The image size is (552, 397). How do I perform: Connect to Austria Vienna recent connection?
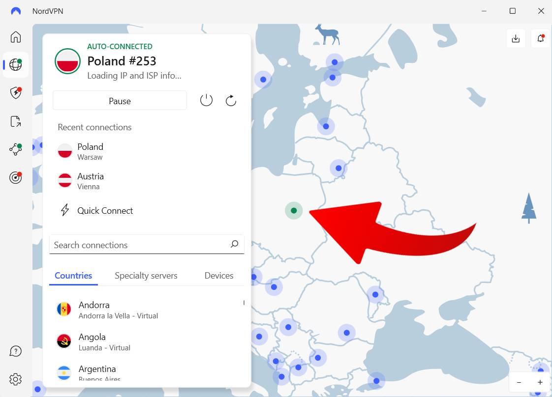point(147,181)
